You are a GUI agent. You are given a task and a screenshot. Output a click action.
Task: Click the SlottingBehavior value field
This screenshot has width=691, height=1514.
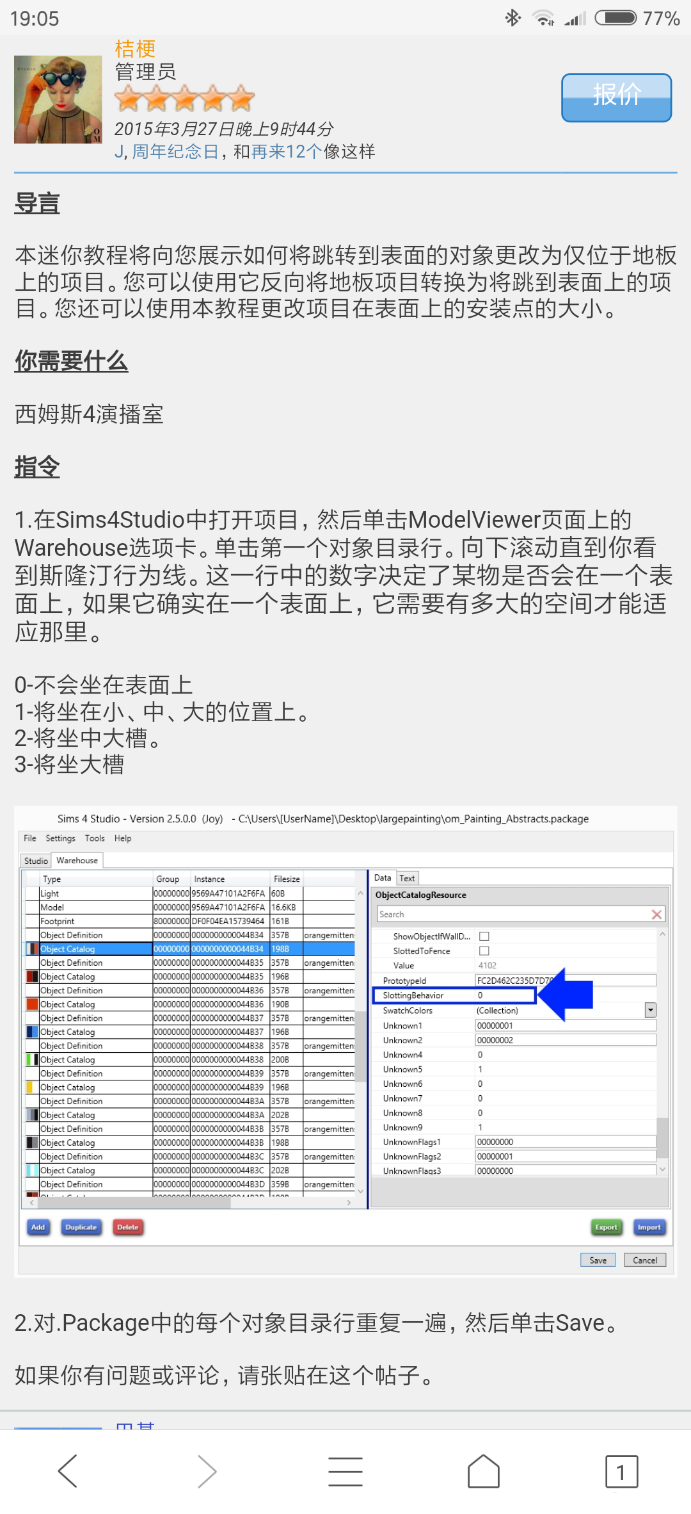coord(505,995)
